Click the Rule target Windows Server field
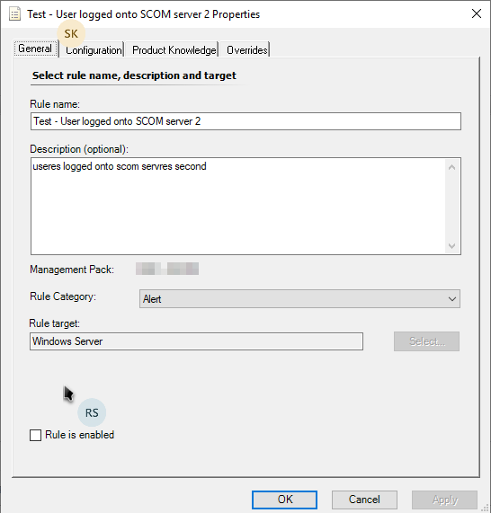This screenshot has height=513, width=491. 196,341
